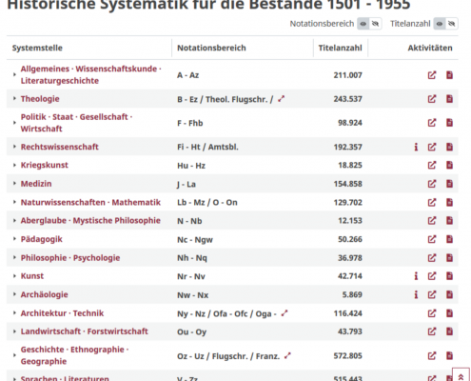Show info for Rechtswissenschaft row
This screenshot has width=471, height=381.
pyautogui.click(x=416, y=147)
